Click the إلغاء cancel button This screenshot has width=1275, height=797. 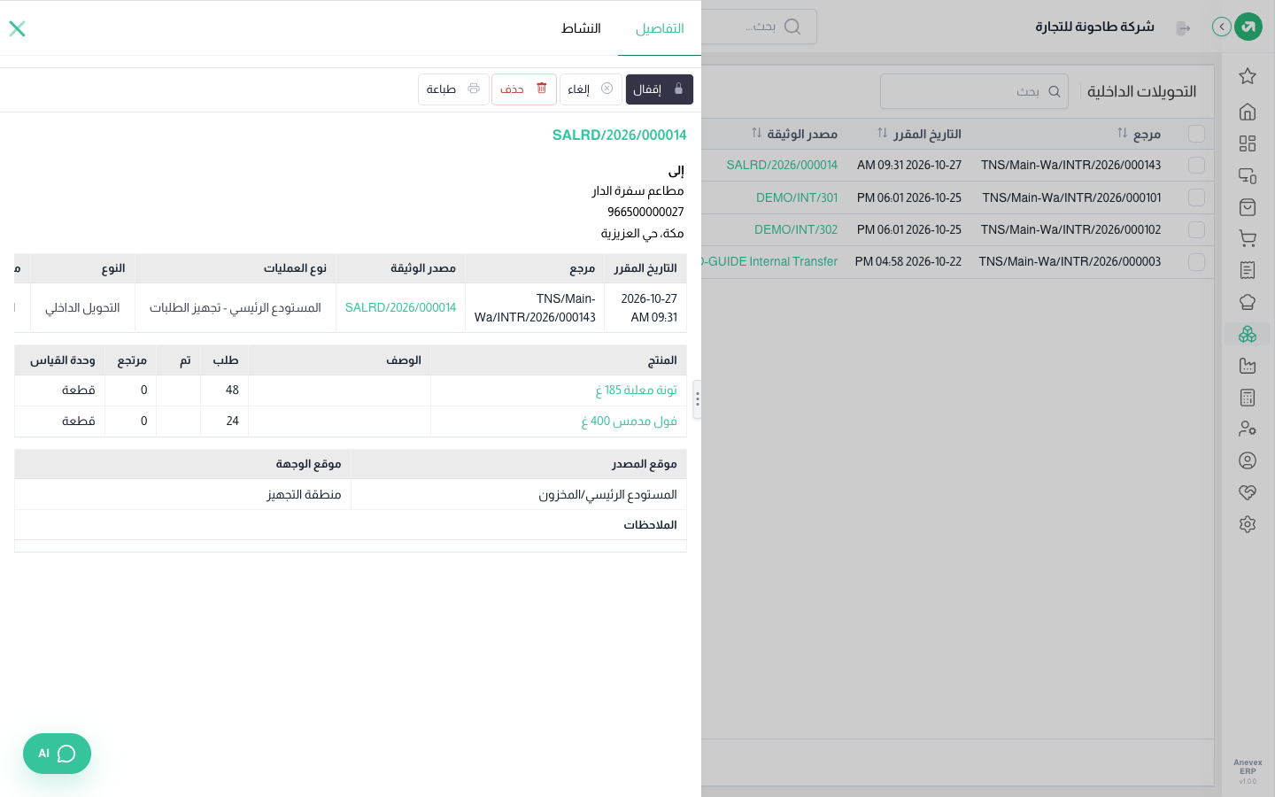(591, 89)
